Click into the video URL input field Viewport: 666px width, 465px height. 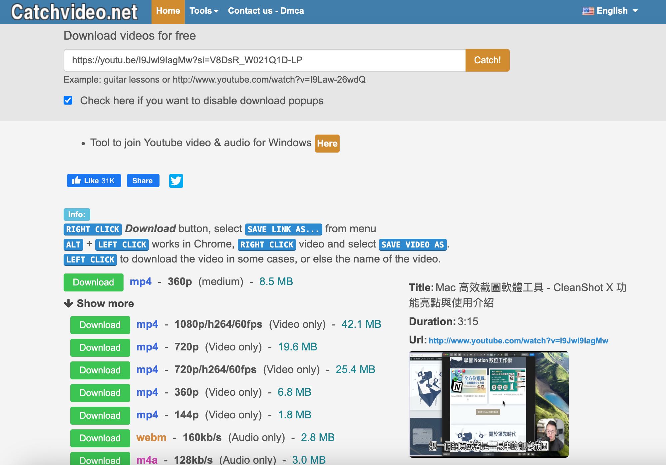point(265,60)
